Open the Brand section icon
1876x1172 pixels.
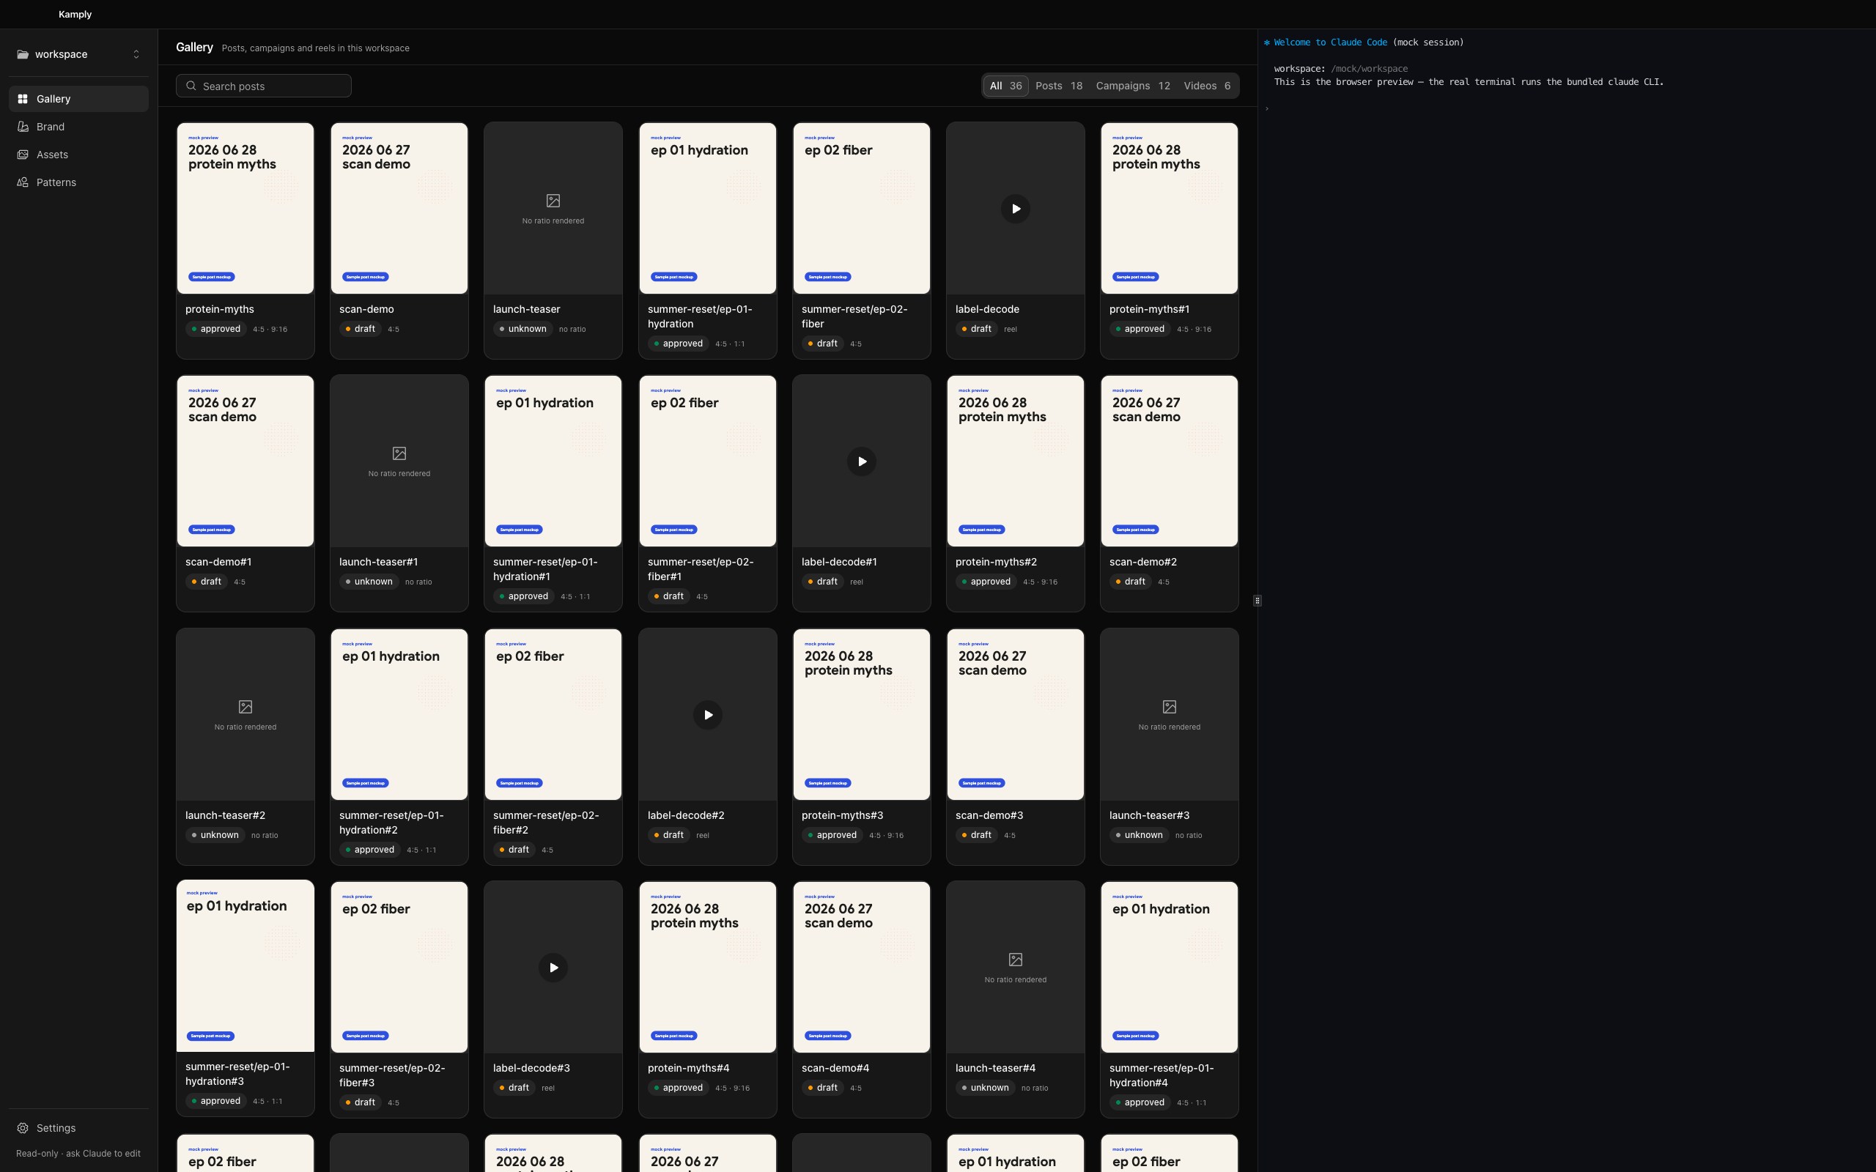(x=23, y=126)
